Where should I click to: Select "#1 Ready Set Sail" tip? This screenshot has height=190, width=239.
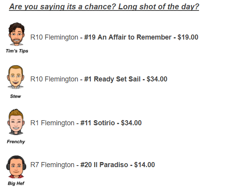[112, 79]
